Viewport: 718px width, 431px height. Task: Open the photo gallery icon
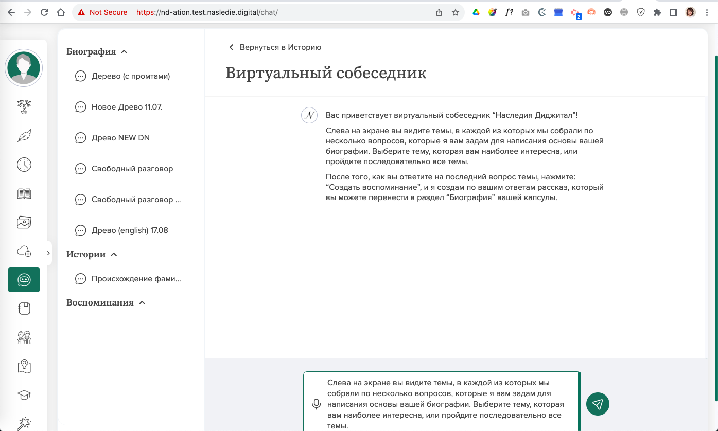(x=24, y=222)
